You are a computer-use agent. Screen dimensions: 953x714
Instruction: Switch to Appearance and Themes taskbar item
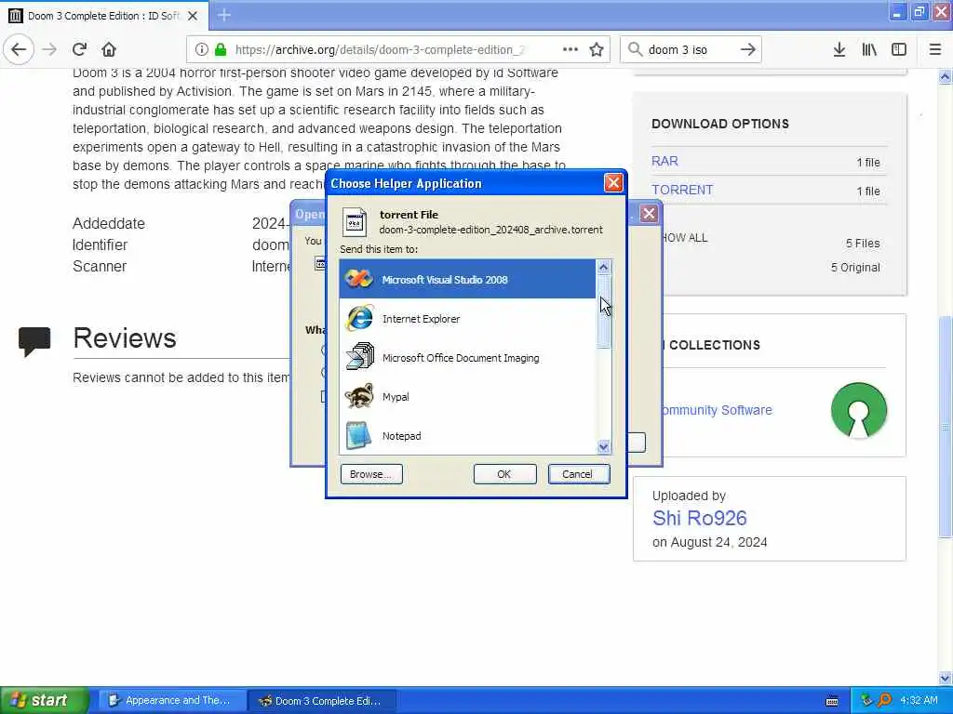pyautogui.click(x=172, y=700)
